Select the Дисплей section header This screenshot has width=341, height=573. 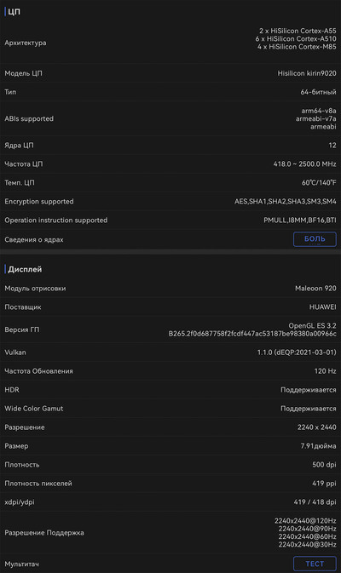tap(24, 269)
